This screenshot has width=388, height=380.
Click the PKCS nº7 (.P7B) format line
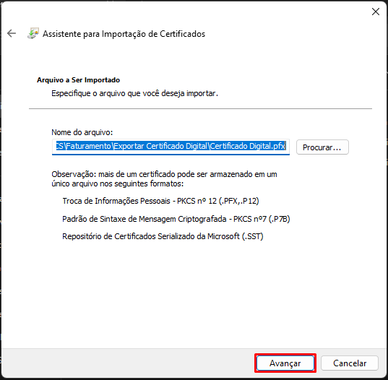[x=176, y=219]
